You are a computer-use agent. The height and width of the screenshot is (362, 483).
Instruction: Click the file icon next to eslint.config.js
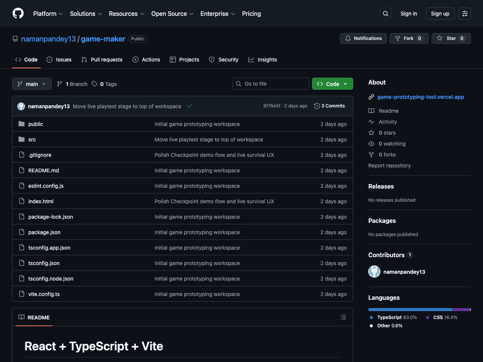(22, 186)
